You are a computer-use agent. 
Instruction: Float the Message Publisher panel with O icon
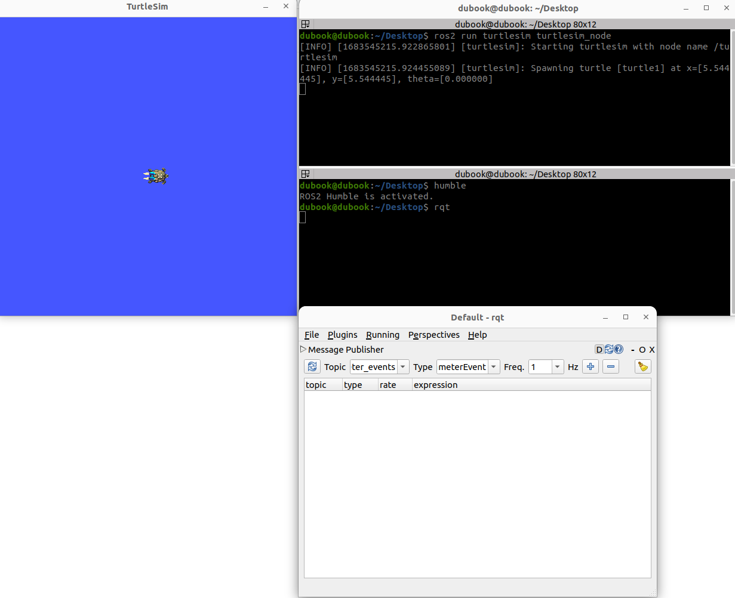tap(642, 350)
